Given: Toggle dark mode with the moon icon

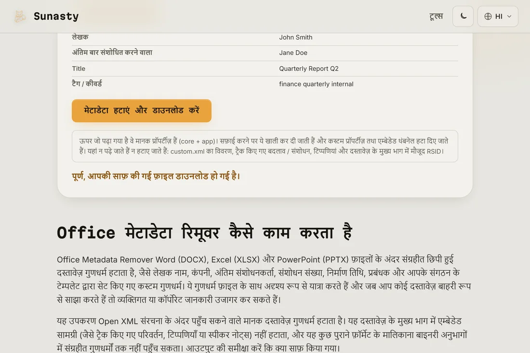Looking at the screenshot, I should coord(463,16).
